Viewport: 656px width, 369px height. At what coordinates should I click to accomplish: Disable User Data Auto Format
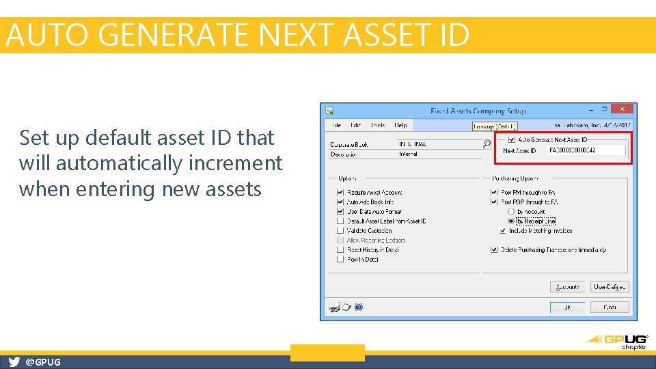click(x=340, y=212)
